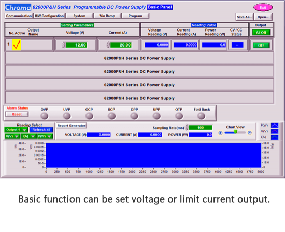The image size is (285, 232).
Task: Click the UPP alarm indicator
Action: [156, 116]
